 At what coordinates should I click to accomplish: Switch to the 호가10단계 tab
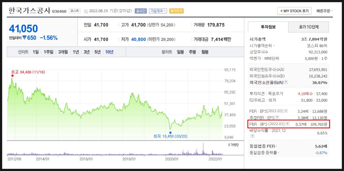tap(309, 27)
